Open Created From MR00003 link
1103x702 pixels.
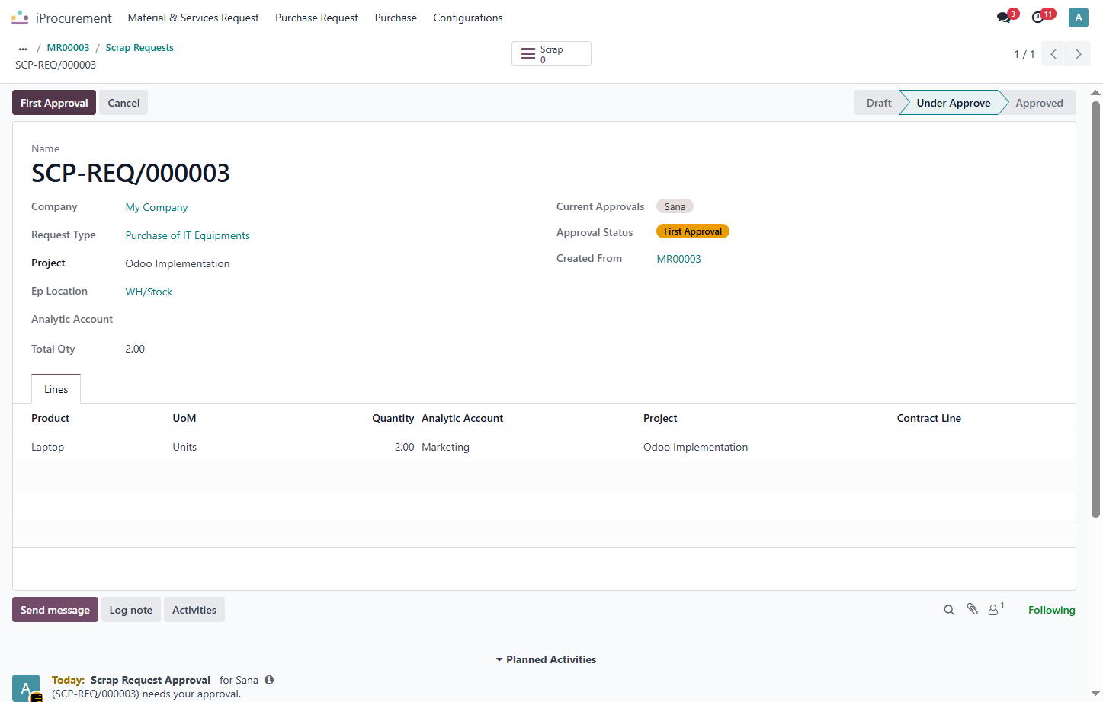[679, 259]
